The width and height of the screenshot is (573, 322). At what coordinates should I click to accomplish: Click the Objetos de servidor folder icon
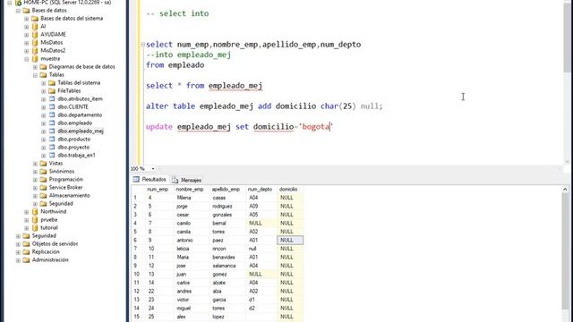click(26, 244)
